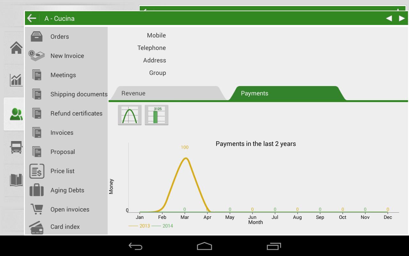
Task: Go to previous customer with left triangle
Action: (x=389, y=19)
